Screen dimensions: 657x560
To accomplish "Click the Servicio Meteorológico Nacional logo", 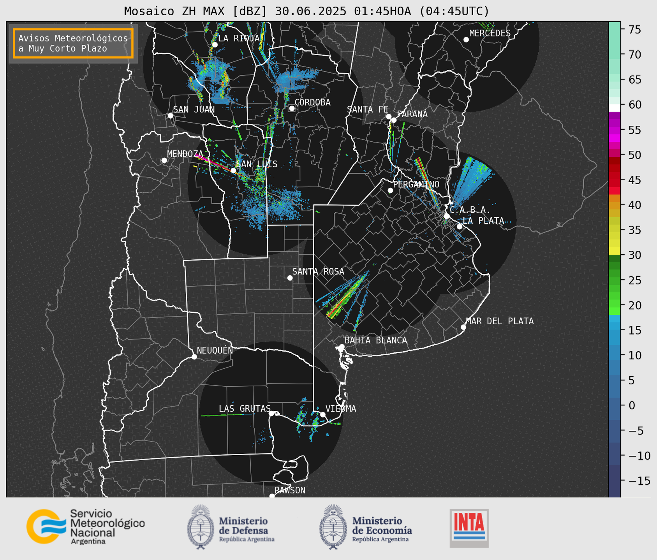I will [x=85, y=527].
